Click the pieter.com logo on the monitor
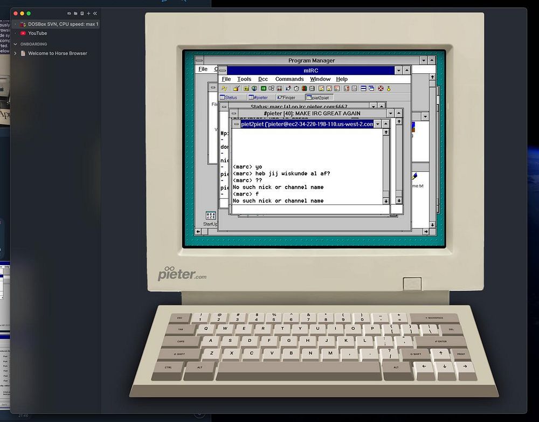The width and height of the screenshot is (539, 422). point(182,274)
